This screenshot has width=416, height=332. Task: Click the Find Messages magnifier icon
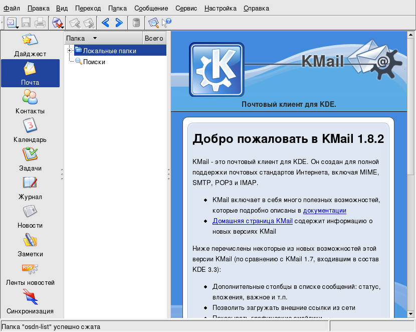[153, 23]
